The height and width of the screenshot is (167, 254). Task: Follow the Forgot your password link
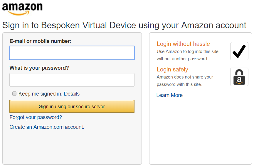pos(36,117)
